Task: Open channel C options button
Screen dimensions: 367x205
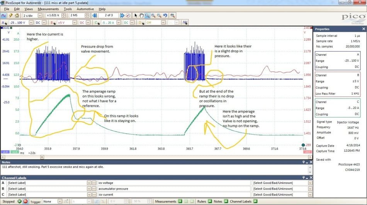Action: click(97, 23)
